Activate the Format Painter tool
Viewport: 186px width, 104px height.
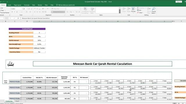click(5, 13)
